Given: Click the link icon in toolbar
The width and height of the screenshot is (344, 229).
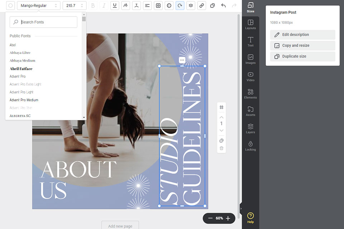Looking at the screenshot, I should [x=202, y=6].
